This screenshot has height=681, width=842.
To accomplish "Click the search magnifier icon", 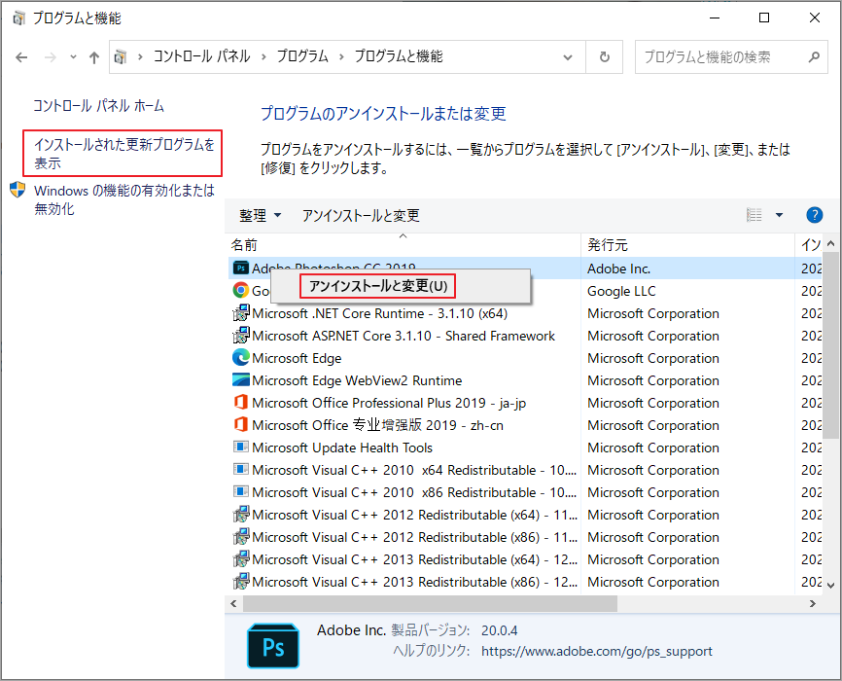I will coord(814,56).
